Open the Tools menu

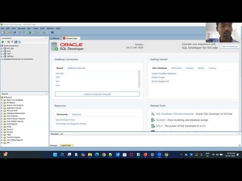pyautogui.click(x=42, y=28)
